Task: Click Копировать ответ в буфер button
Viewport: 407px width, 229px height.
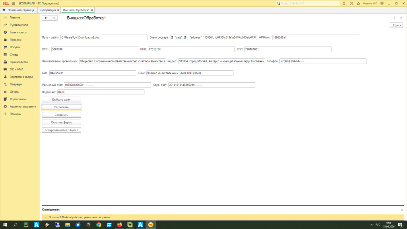Action: click(61, 130)
